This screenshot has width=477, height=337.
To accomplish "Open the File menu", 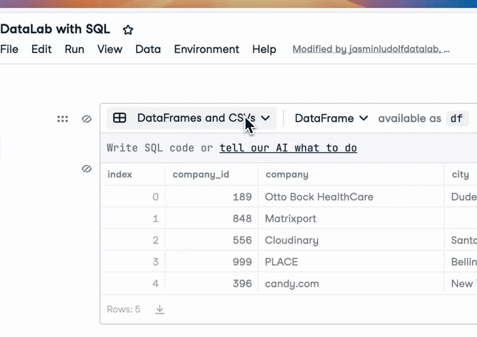I will coord(9,49).
